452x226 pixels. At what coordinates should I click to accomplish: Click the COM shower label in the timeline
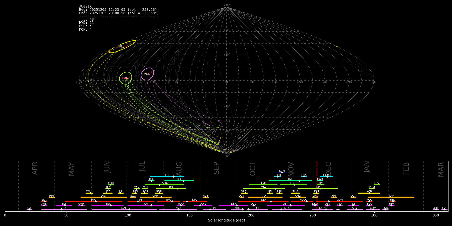tap(340, 200)
